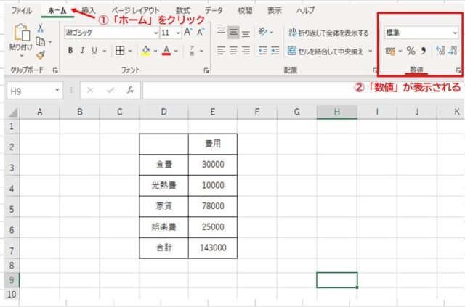This screenshot has width=465, height=307.
Task: Open currency format dropdown arrow
Action: click(x=400, y=52)
